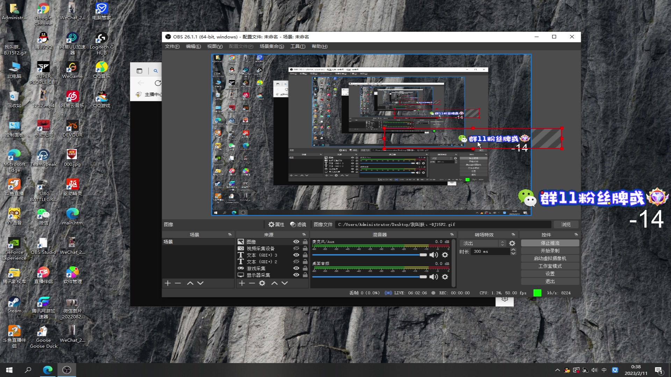Open 桌面音频 gear settings in mixer
This screenshot has height=377, width=671.
(x=445, y=277)
